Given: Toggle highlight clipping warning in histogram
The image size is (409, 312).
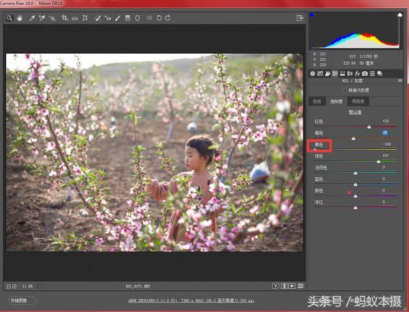Looking at the screenshot, I should [x=399, y=14].
